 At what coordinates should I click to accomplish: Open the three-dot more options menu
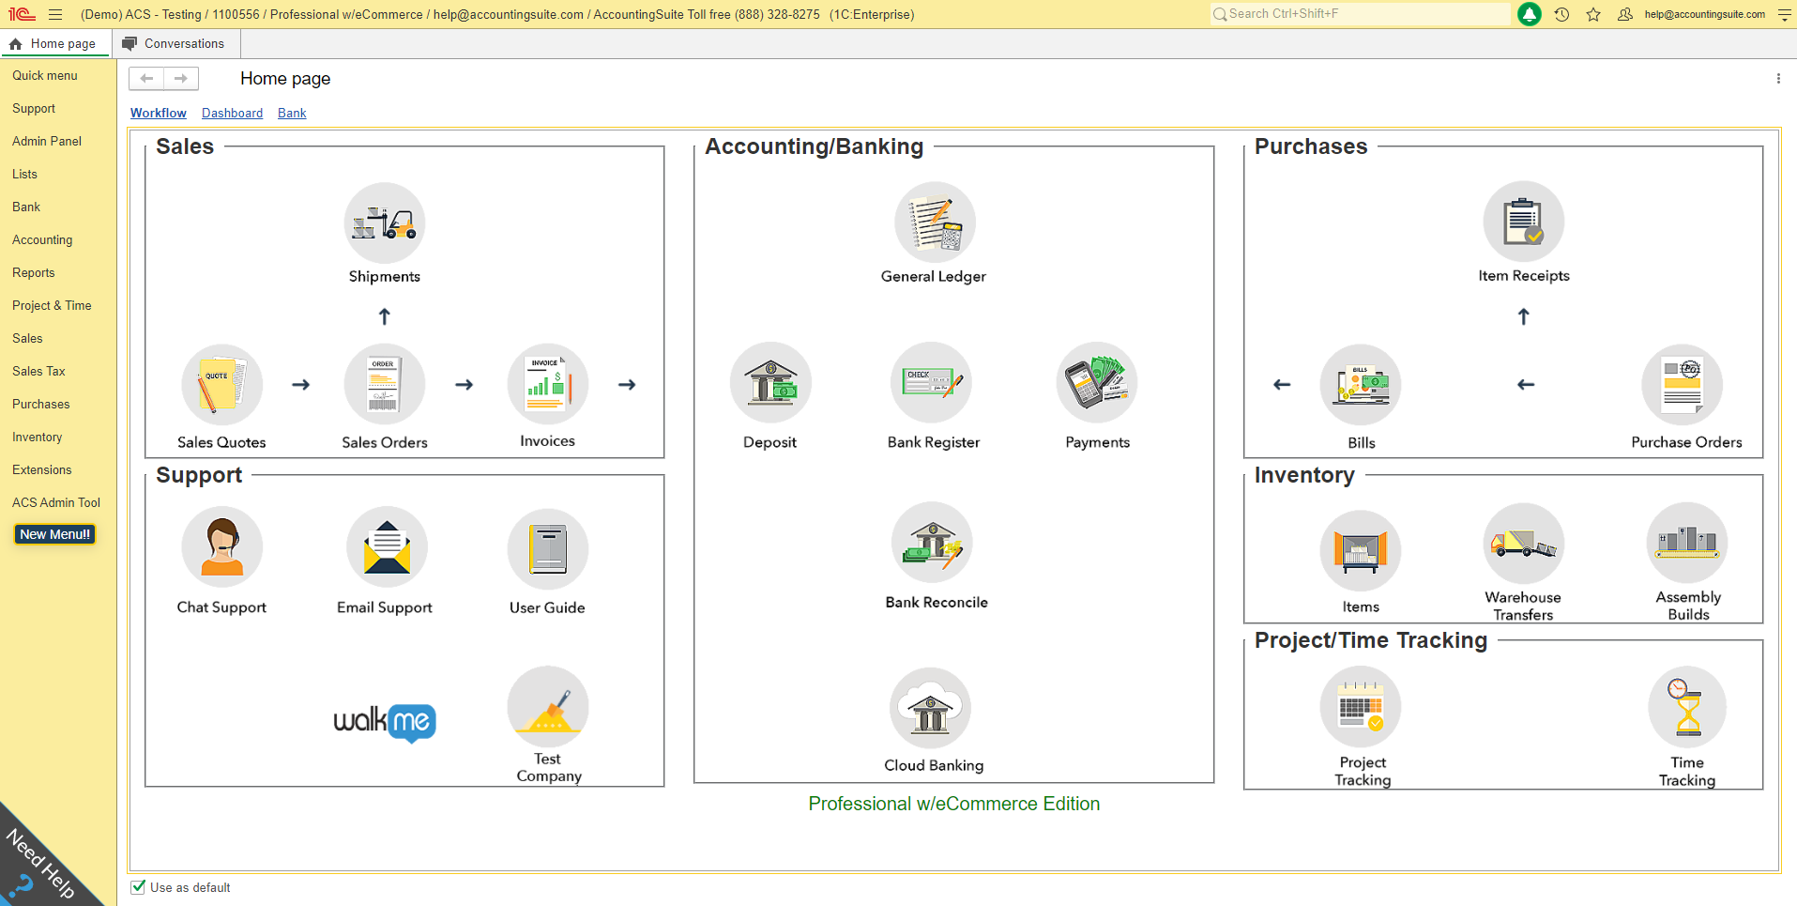pos(1778,79)
